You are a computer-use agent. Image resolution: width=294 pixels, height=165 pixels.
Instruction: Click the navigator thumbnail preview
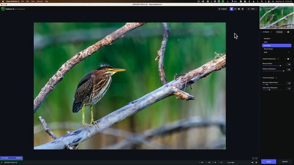point(277,17)
